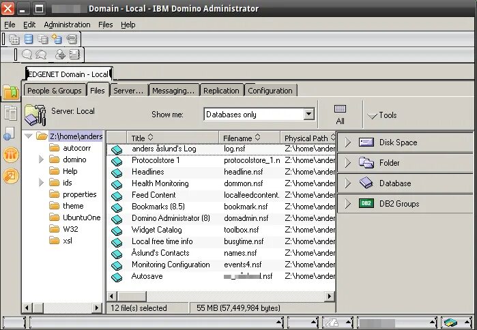The width and height of the screenshot is (477, 330).
Task: Open the Help menu
Action: click(x=128, y=25)
